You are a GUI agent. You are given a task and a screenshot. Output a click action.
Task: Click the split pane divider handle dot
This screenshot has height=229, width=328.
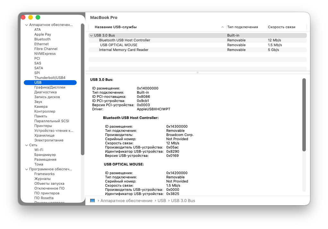pos(197,72)
